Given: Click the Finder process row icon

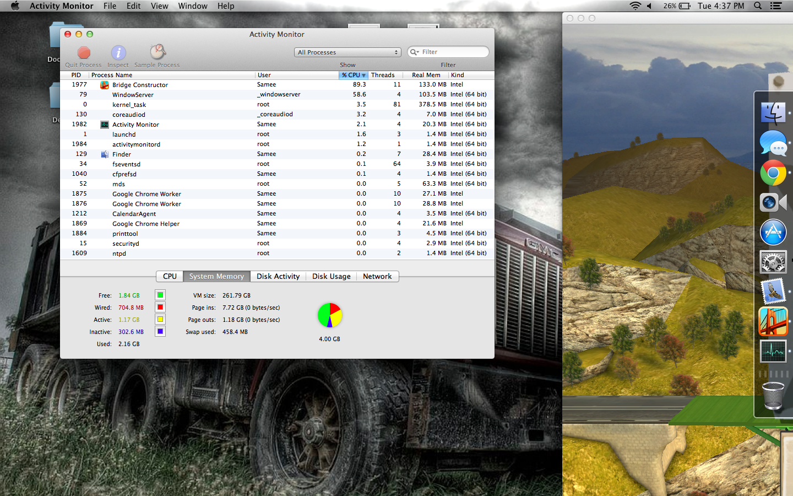Looking at the screenshot, I should point(105,154).
